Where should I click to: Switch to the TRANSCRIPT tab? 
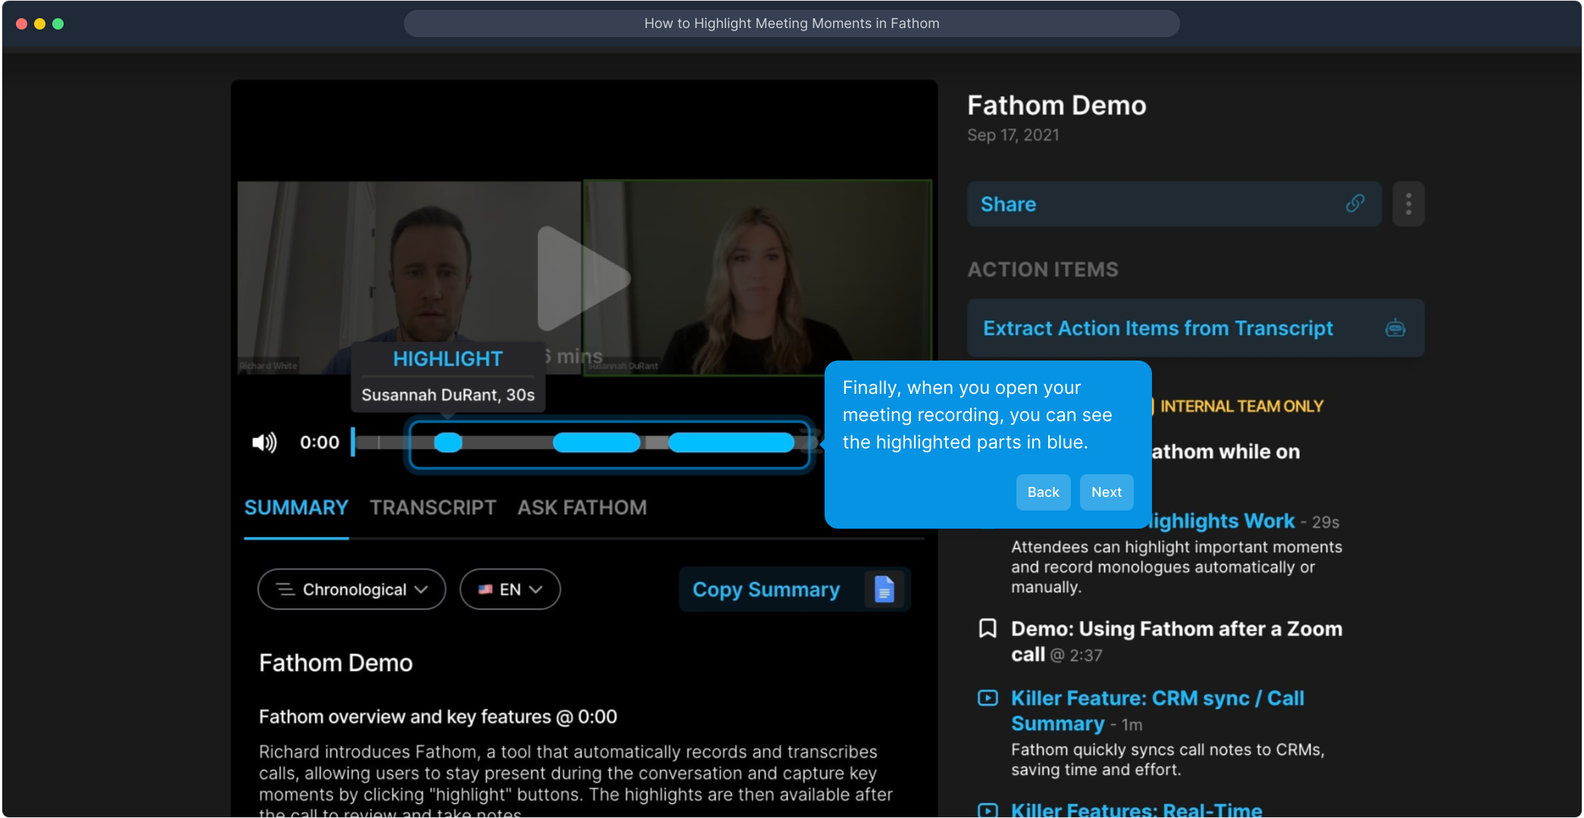pos(433,507)
